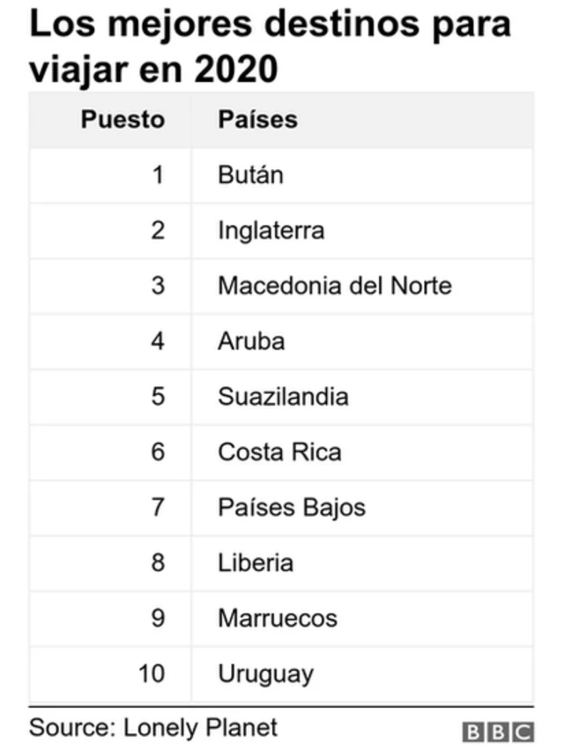Click the chart title heading
The width and height of the screenshot is (564, 750).
(270, 46)
